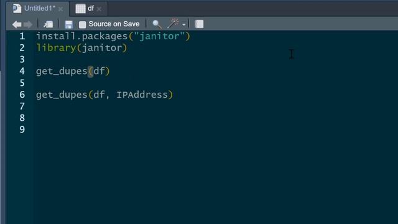Viewport: 398px width, 224px height.
Task: Toggle the Source on Save checkbox
Action: point(82,24)
